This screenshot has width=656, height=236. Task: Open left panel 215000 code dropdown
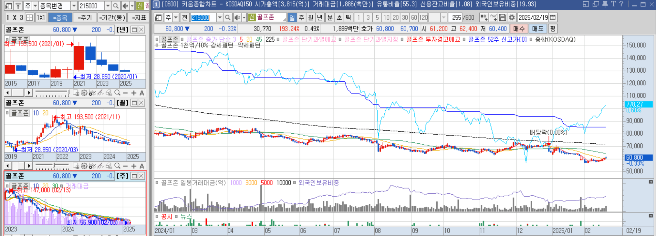(108, 6)
